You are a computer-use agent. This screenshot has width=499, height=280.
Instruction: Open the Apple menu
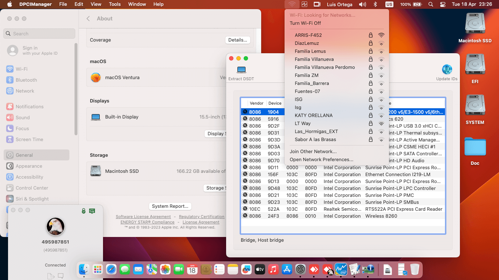tap(9, 4)
